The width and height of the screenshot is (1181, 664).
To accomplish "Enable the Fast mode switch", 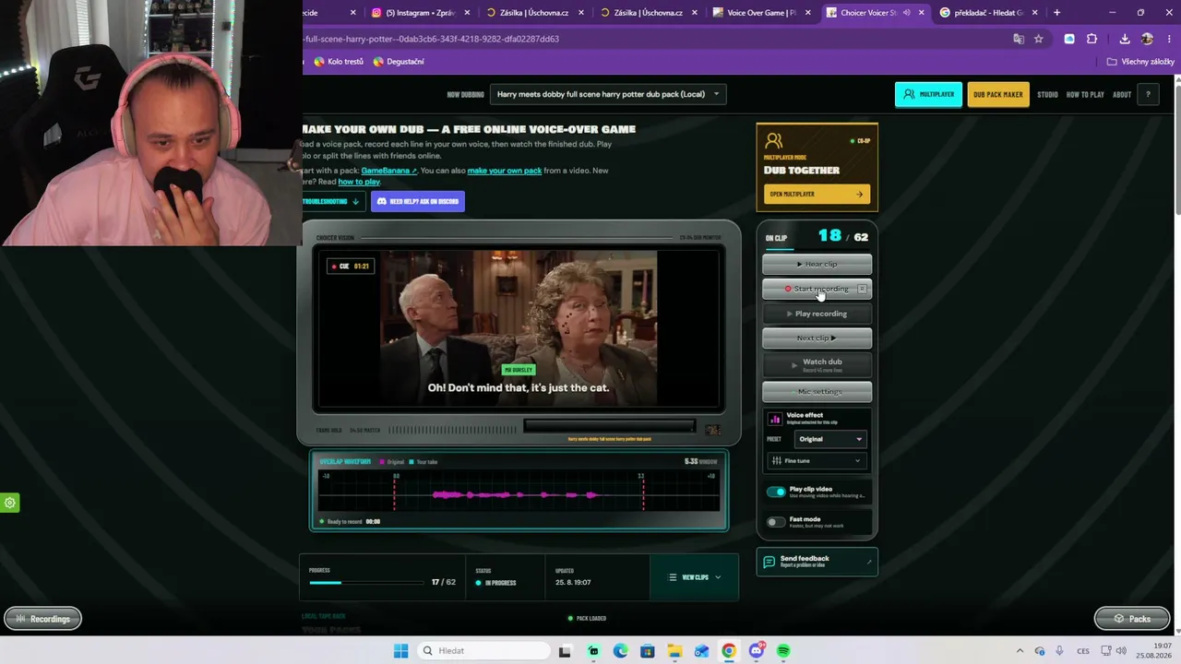I will click(x=776, y=522).
